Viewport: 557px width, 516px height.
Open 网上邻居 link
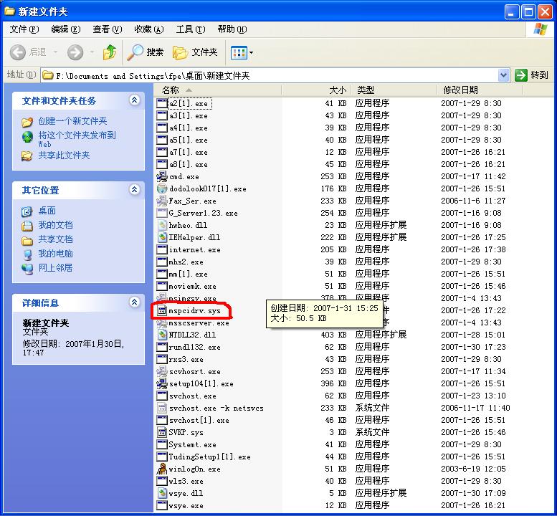[x=55, y=268]
